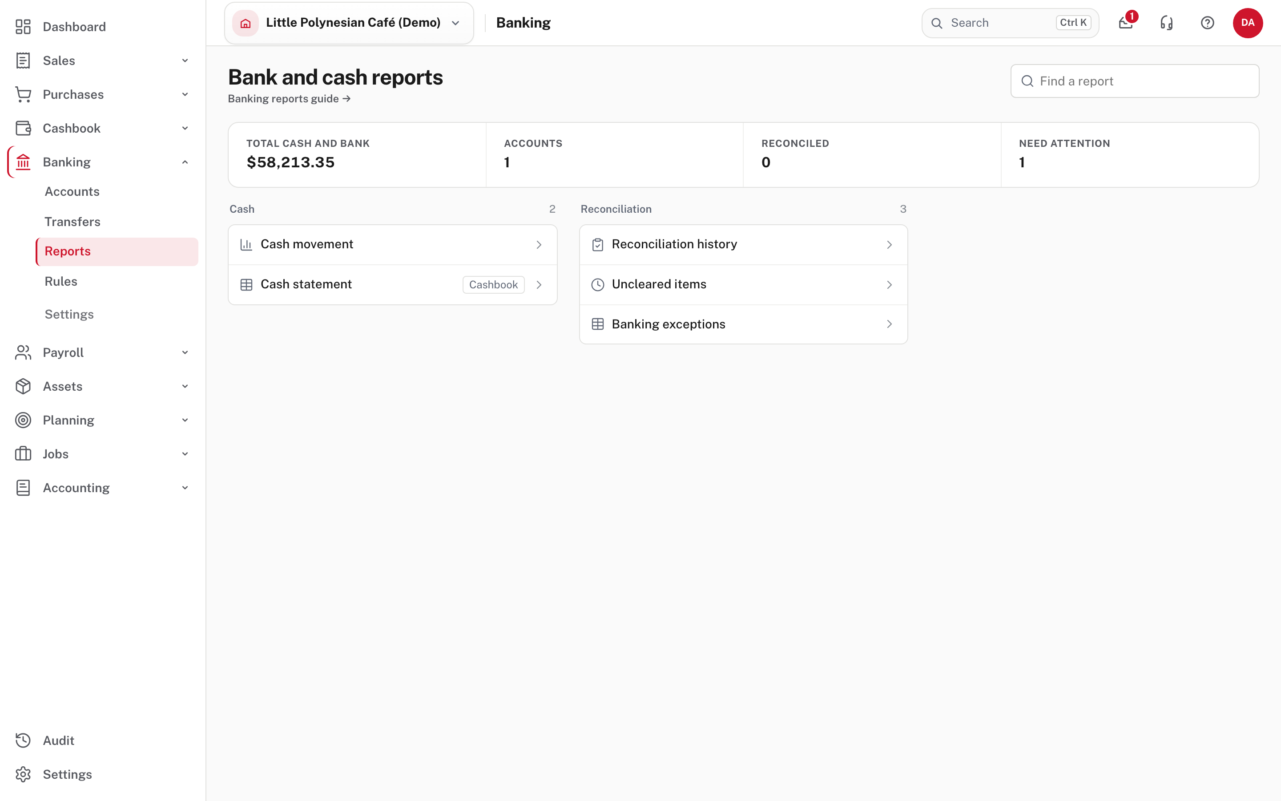Open the Dashboard icon in sidebar
The image size is (1281, 801).
(23, 27)
